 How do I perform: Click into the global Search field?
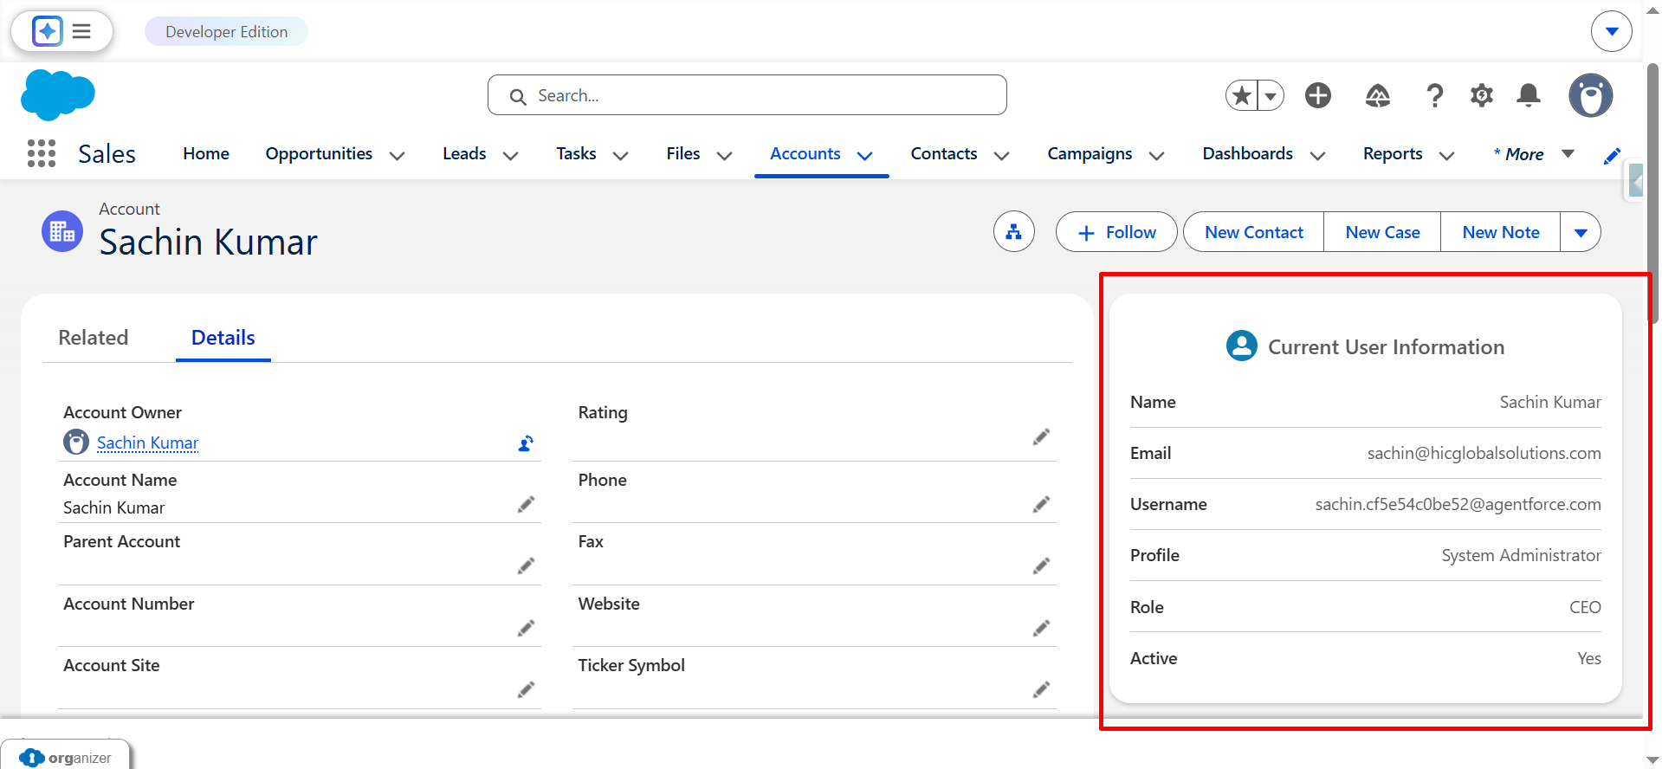point(747,95)
